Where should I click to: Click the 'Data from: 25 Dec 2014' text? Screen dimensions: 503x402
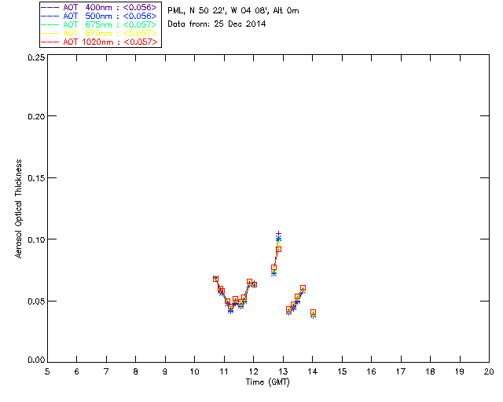[217, 24]
